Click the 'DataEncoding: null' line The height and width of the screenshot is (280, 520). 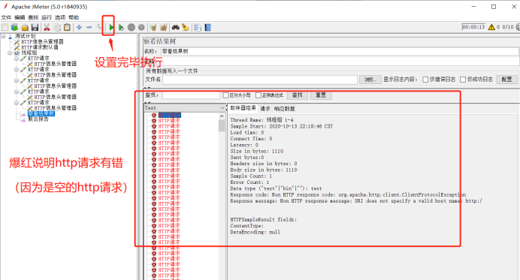(255, 232)
